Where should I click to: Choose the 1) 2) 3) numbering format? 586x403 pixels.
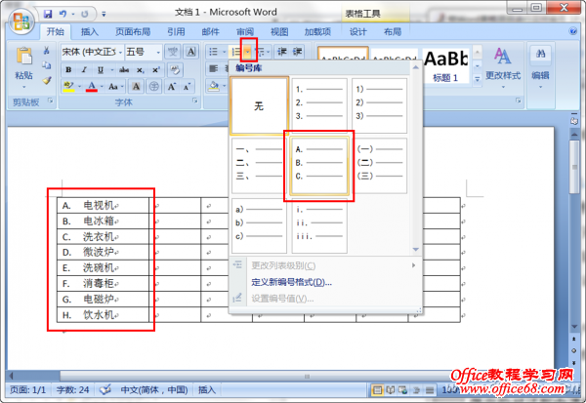click(379, 103)
